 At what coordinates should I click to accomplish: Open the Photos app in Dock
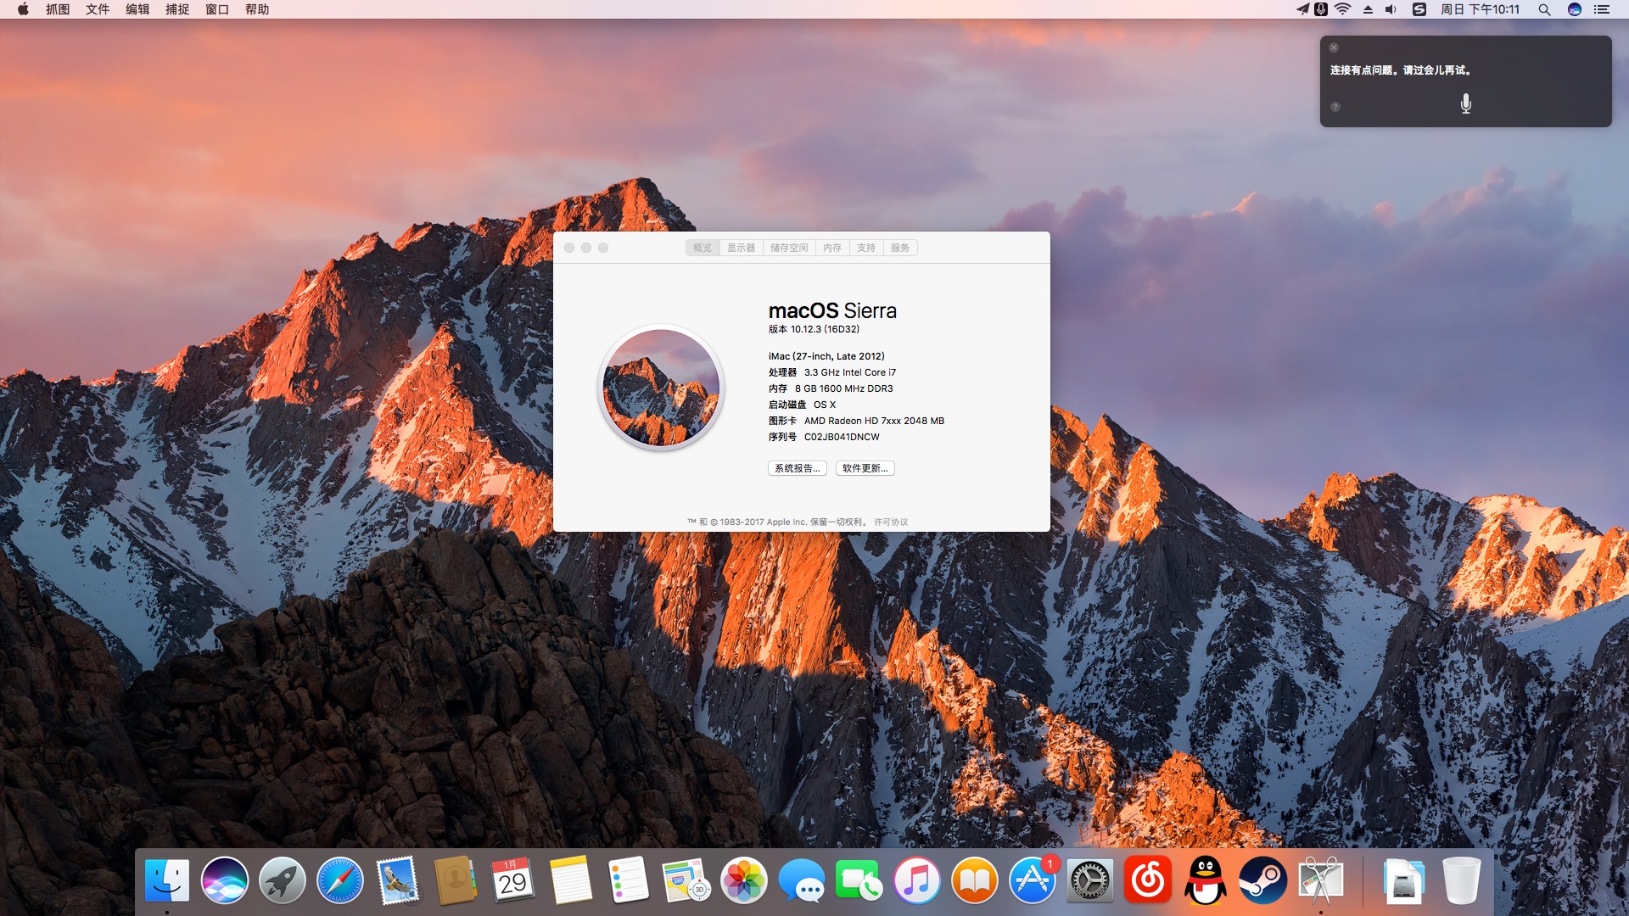click(x=744, y=880)
